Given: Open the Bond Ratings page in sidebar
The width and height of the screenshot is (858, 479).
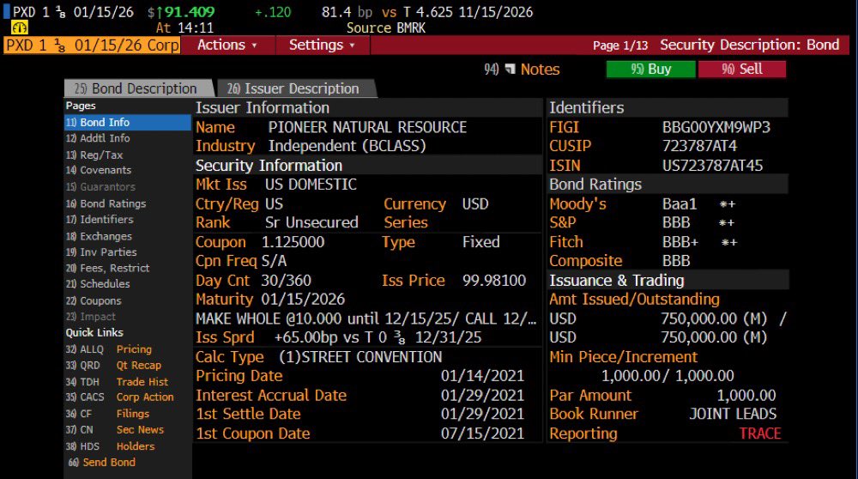Looking at the screenshot, I should coord(106,203).
